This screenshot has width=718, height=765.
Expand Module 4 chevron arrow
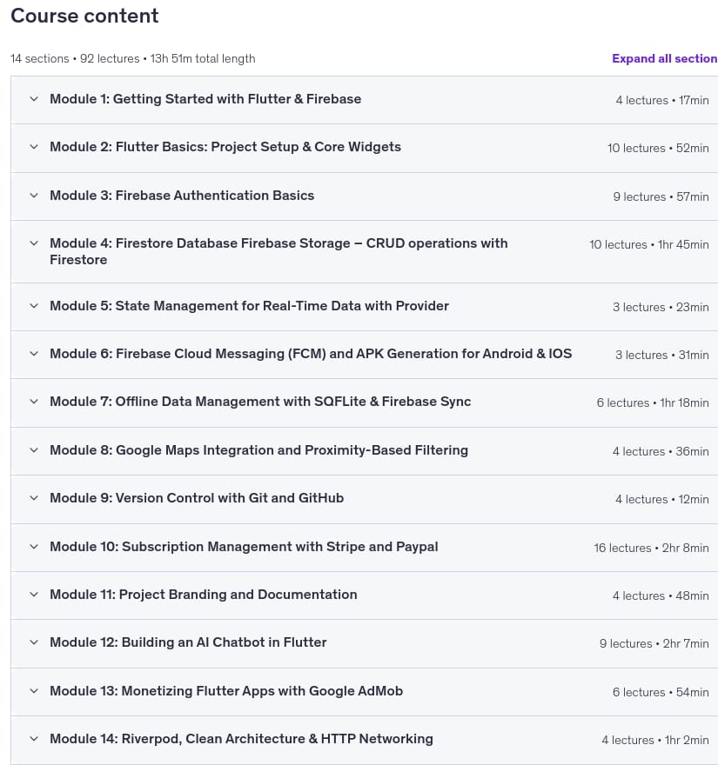(x=34, y=243)
